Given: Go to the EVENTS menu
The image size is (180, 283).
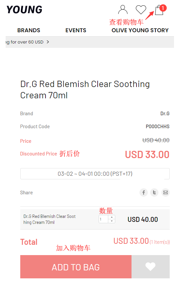Looking at the screenshot, I should tap(76, 30).
